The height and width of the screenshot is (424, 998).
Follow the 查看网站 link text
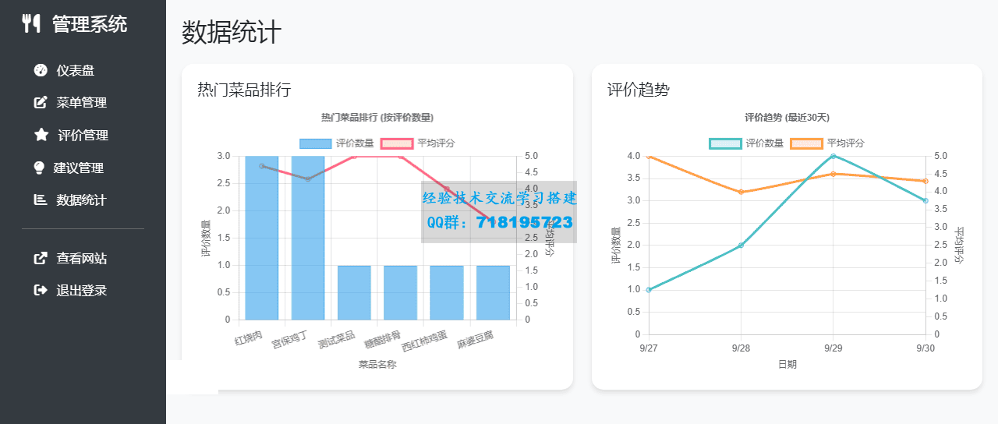tap(82, 258)
